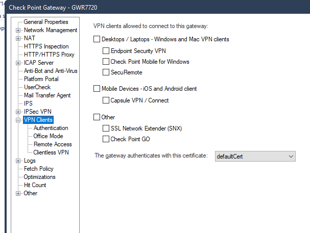Check the Check Point GO option

pyautogui.click(x=106, y=139)
